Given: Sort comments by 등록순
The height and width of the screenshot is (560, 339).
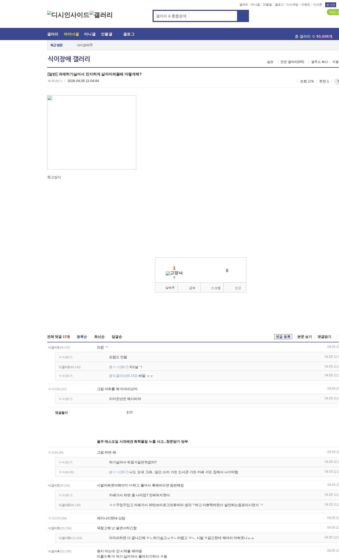Looking at the screenshot, I should (x=82, y=337).
